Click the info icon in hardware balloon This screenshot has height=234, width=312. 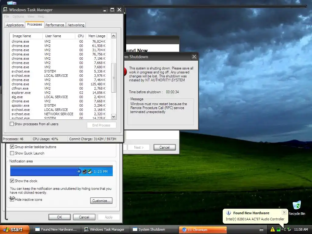pos(229,213)
